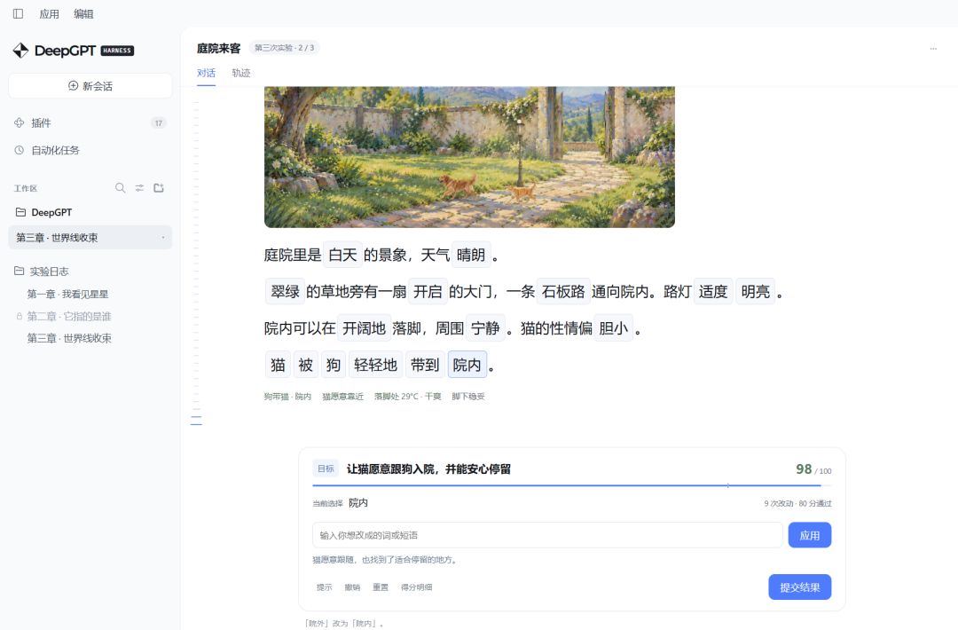This screenshot has width=958, height=630.
Task: Switch to the 轨迹 tab
Action: click(x=241, y=73)
